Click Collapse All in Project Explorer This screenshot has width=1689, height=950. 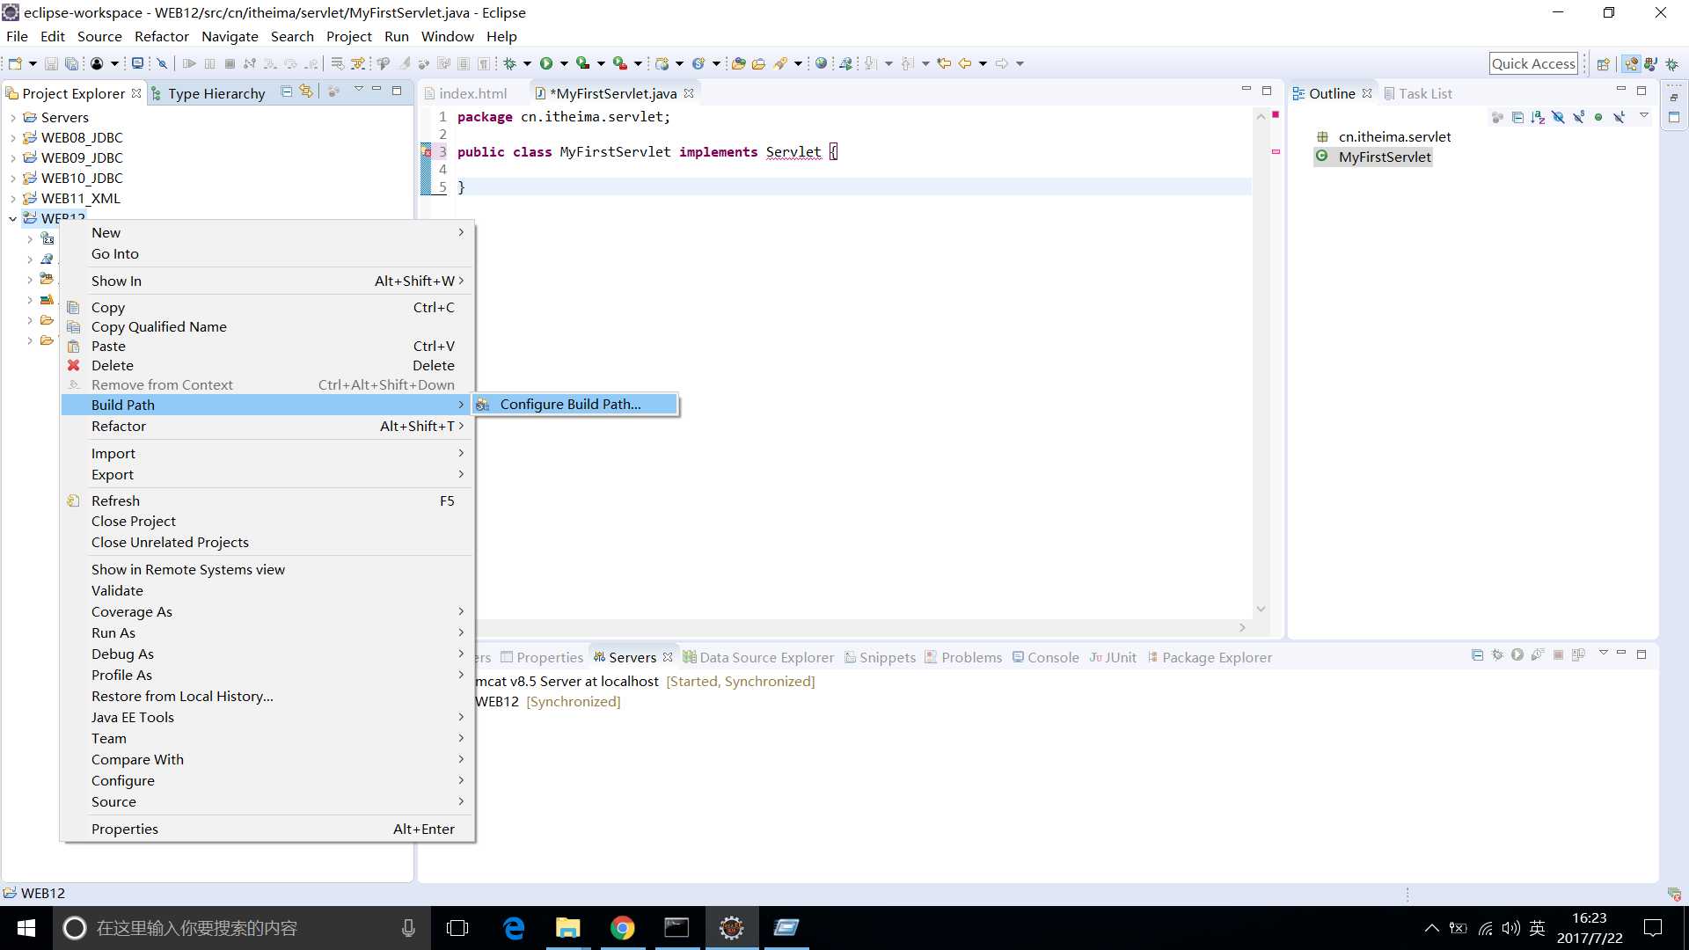pos(287,91)
